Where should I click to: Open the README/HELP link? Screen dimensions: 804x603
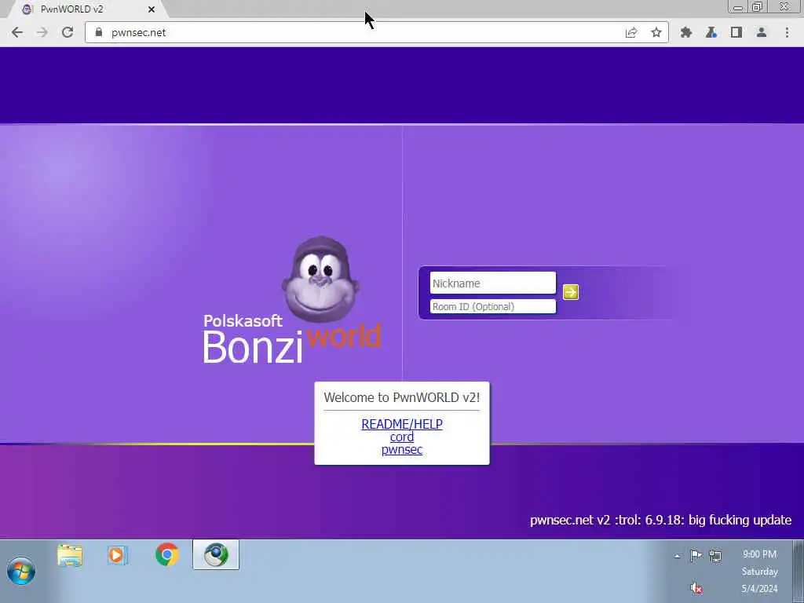[x=402, y=424]
